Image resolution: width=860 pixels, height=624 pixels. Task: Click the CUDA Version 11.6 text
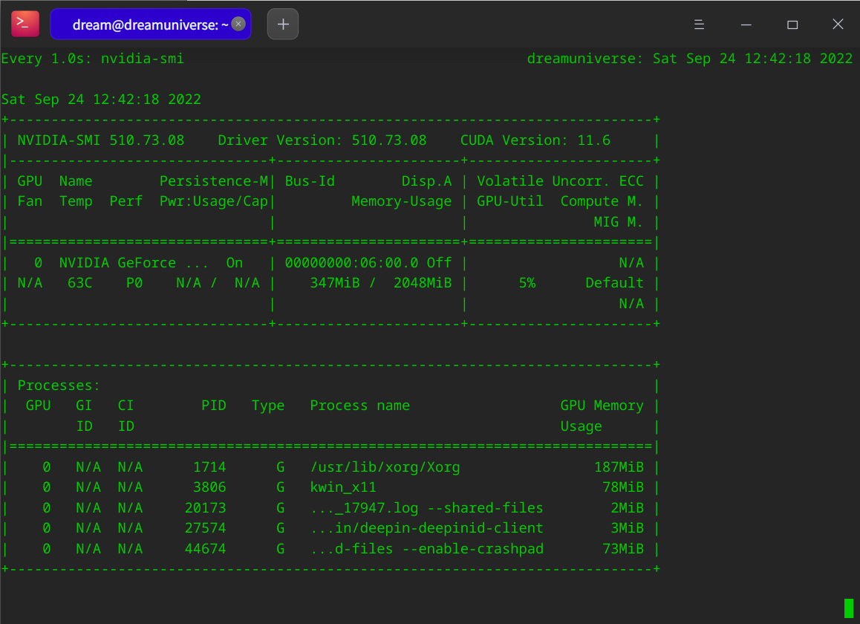click(x=535, y=140)
